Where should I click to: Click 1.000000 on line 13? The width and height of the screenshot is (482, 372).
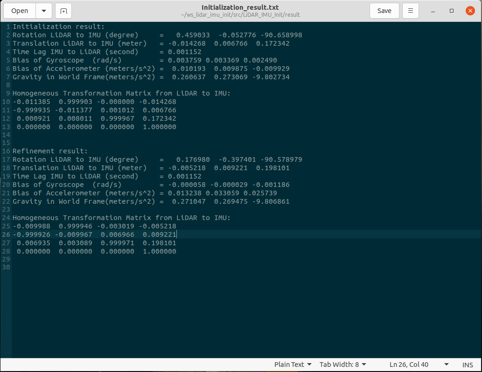pyautogui.click(x=160, y=127)
